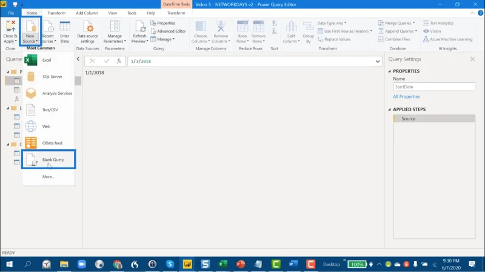Sort ascending with A-Z icon
Viewport: 485px width, 272px height.
tap(275, 23)
